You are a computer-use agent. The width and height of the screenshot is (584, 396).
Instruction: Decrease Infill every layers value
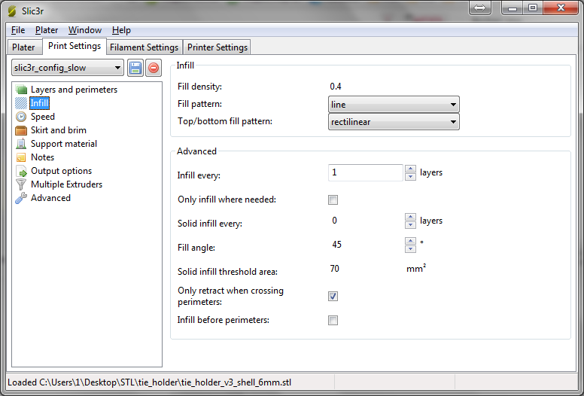coord(410,177)
